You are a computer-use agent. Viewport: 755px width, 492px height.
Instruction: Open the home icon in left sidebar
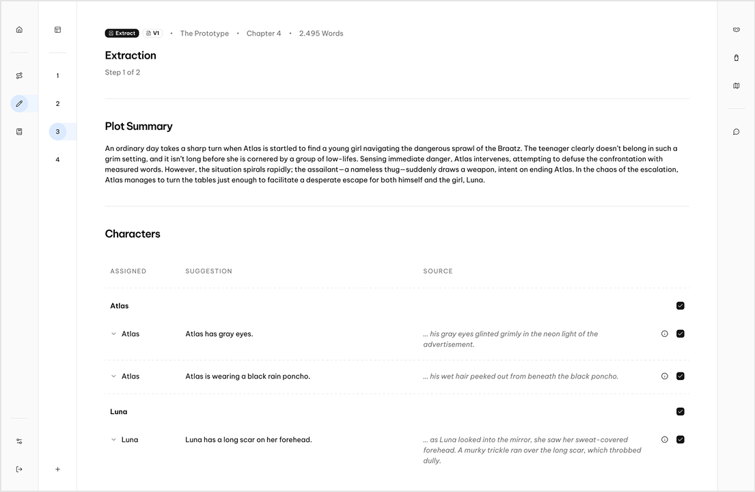[x=19, y=30]
